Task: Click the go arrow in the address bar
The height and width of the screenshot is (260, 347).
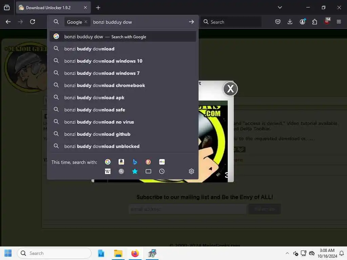Action: coord(191,22)
